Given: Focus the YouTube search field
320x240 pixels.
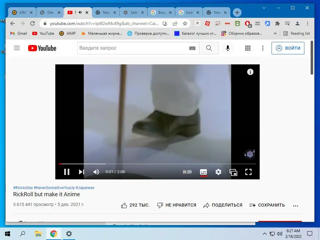Looking at the screenshot, I should [x=132, y=48].
